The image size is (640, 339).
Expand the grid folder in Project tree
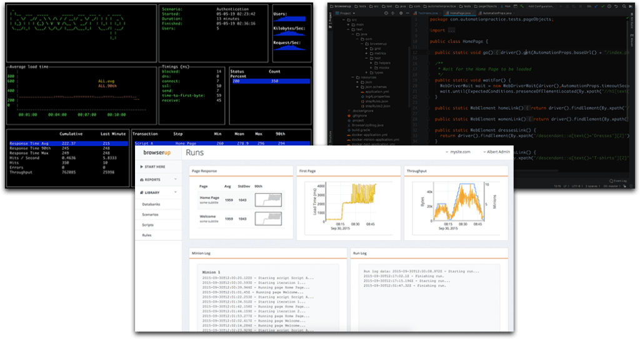coord(366,49)
